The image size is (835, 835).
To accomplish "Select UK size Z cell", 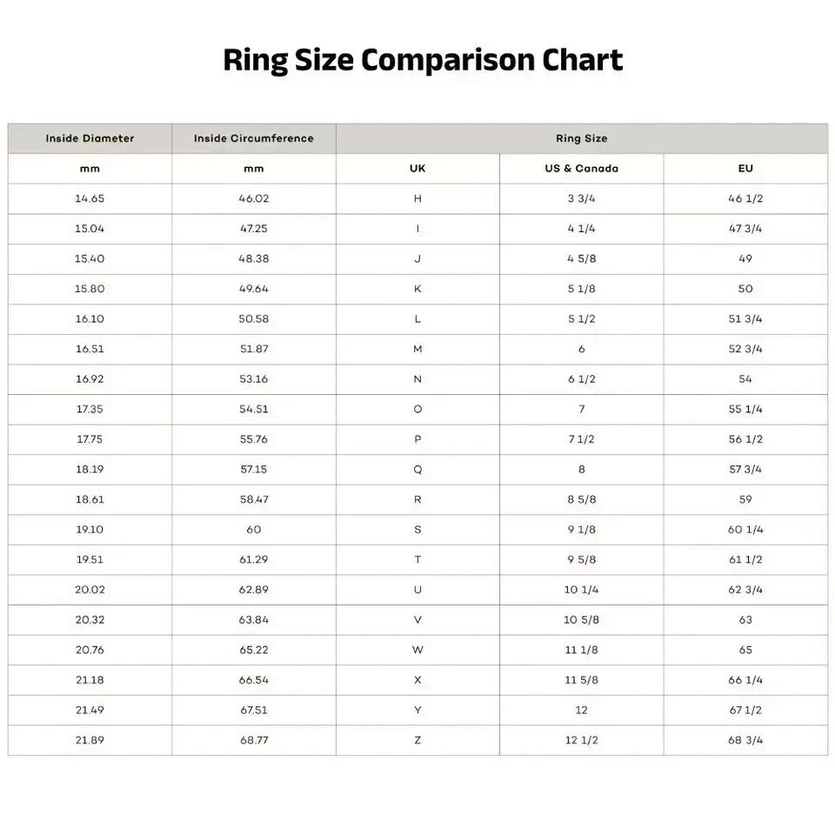I will [417, 740].
